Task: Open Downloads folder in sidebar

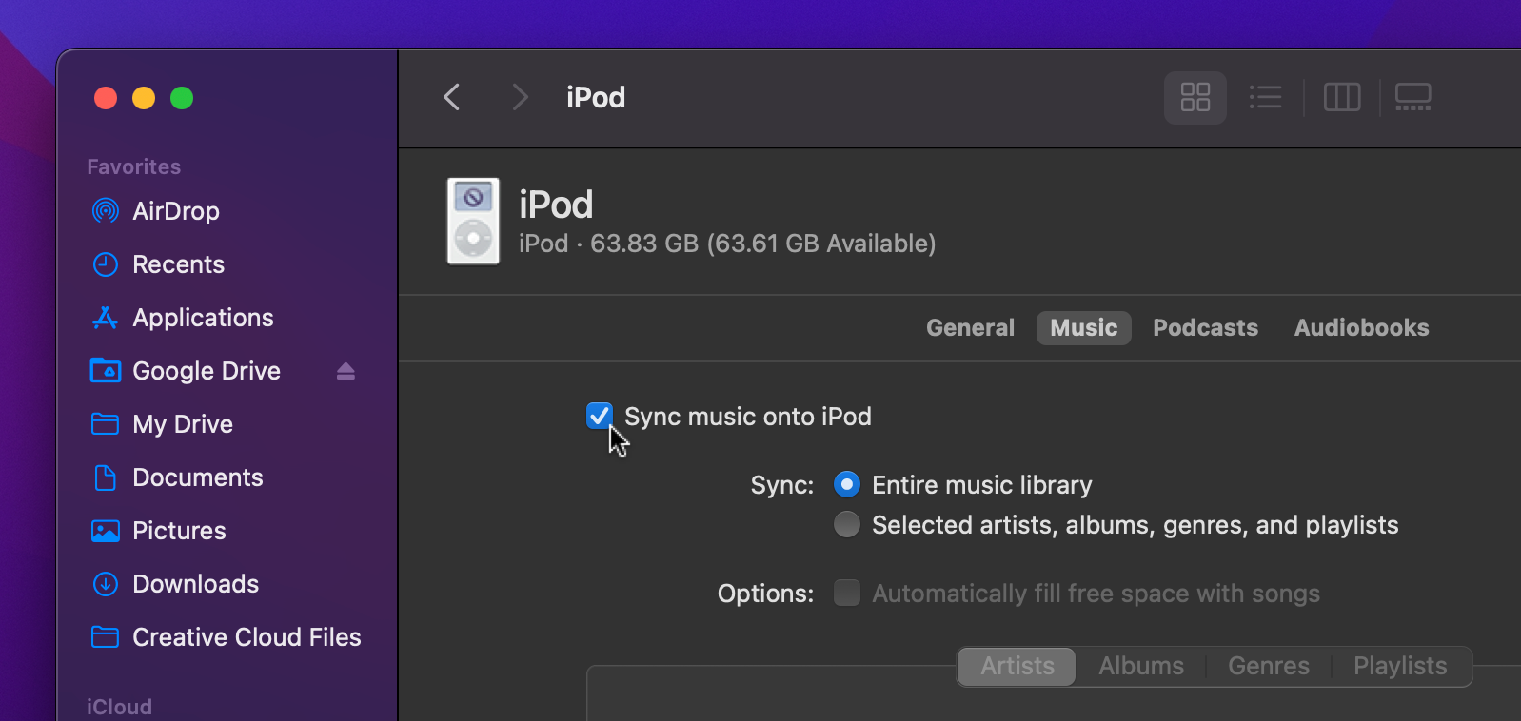Action: click(x=195, y=584)
